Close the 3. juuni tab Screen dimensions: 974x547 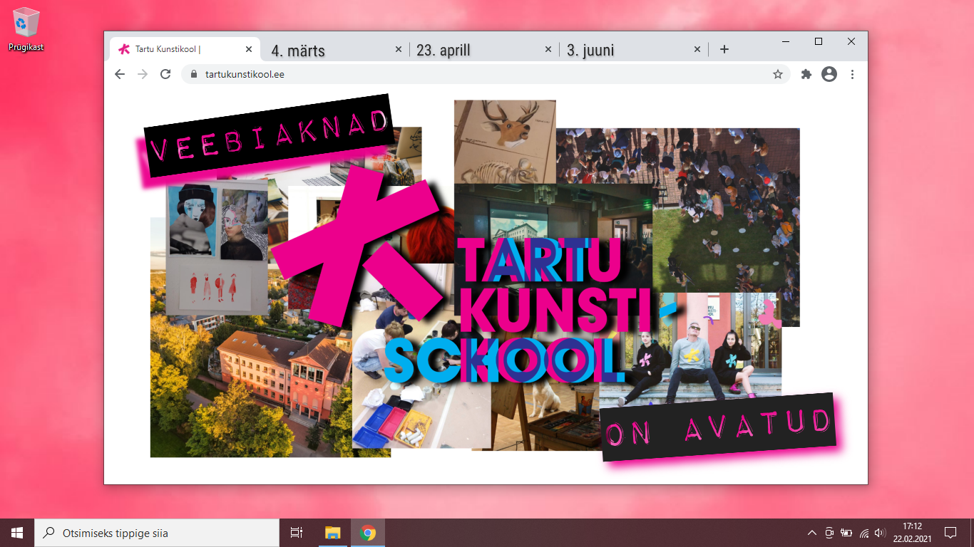(698, 49)
